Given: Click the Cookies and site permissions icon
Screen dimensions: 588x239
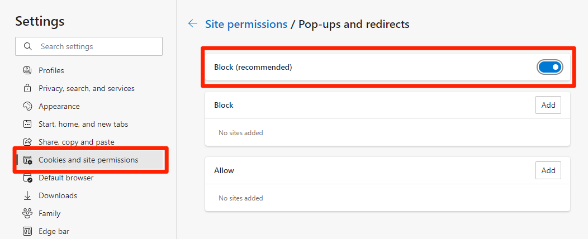Looking at the screenshot, I should tap(28, 160).
